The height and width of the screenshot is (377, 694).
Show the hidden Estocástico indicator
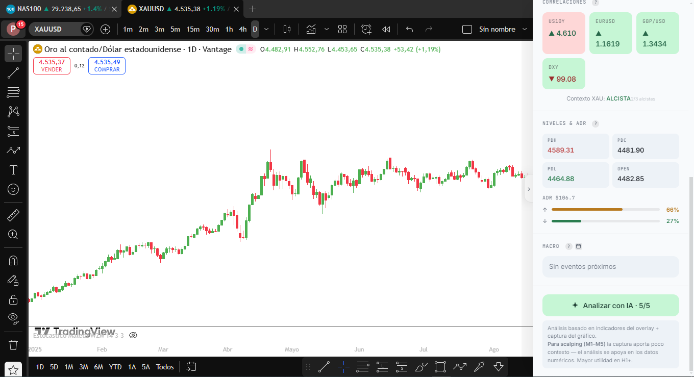(x=133, y=335)
